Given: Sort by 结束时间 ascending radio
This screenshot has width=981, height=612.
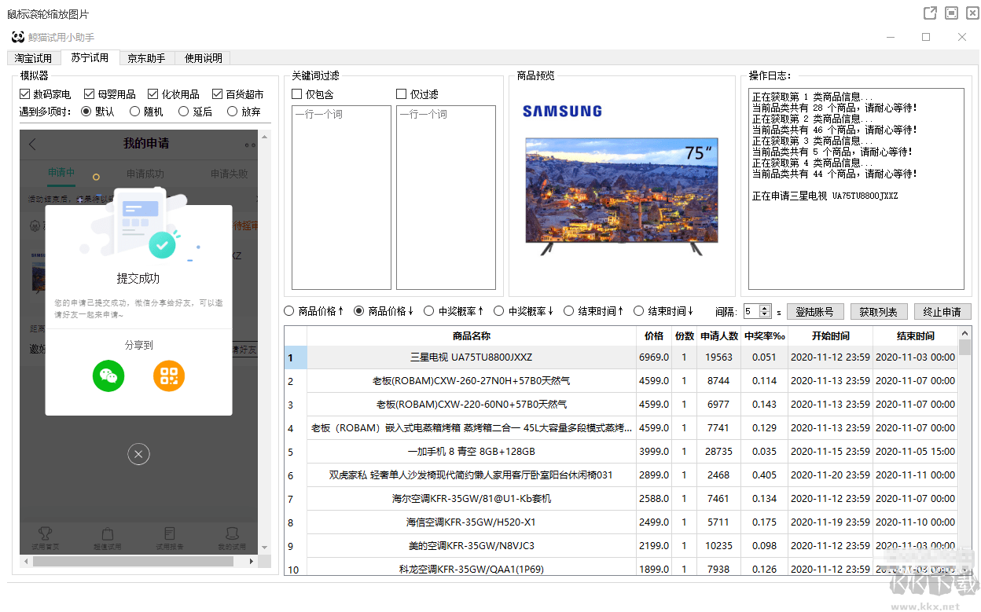Looking at the screenshot, I should [569, 311].
